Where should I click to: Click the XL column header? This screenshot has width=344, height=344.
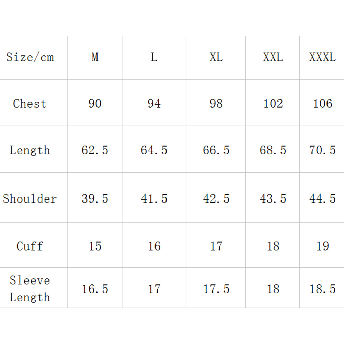click(x=216, y=57)
